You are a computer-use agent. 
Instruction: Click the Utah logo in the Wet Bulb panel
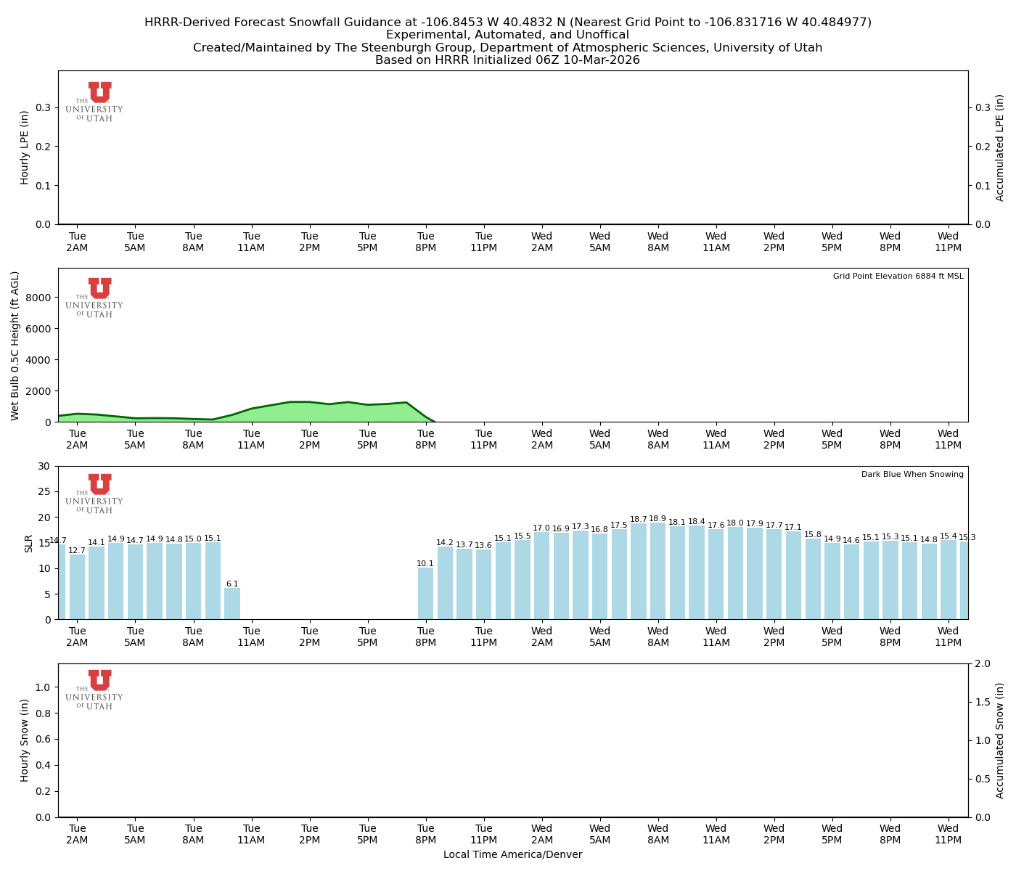95,298
